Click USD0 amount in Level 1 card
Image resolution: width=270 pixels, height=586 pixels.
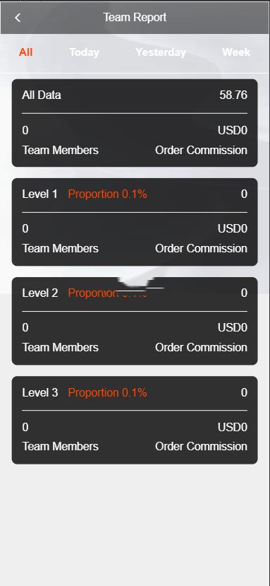click(x=233, y=229)
